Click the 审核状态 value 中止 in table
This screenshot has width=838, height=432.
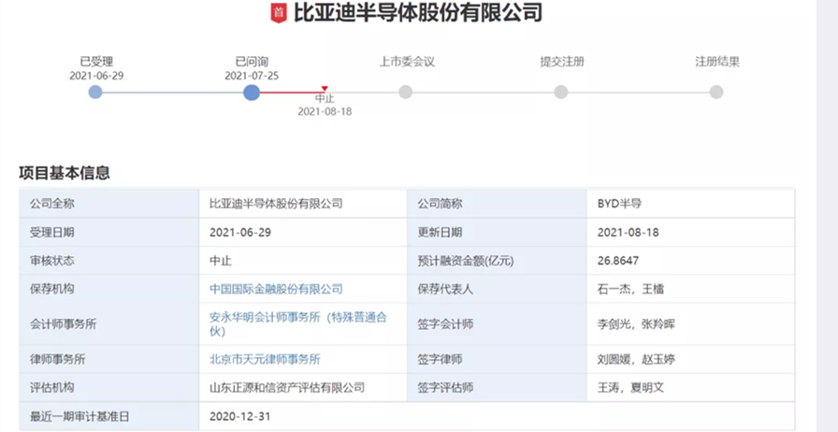coord(221,261)
